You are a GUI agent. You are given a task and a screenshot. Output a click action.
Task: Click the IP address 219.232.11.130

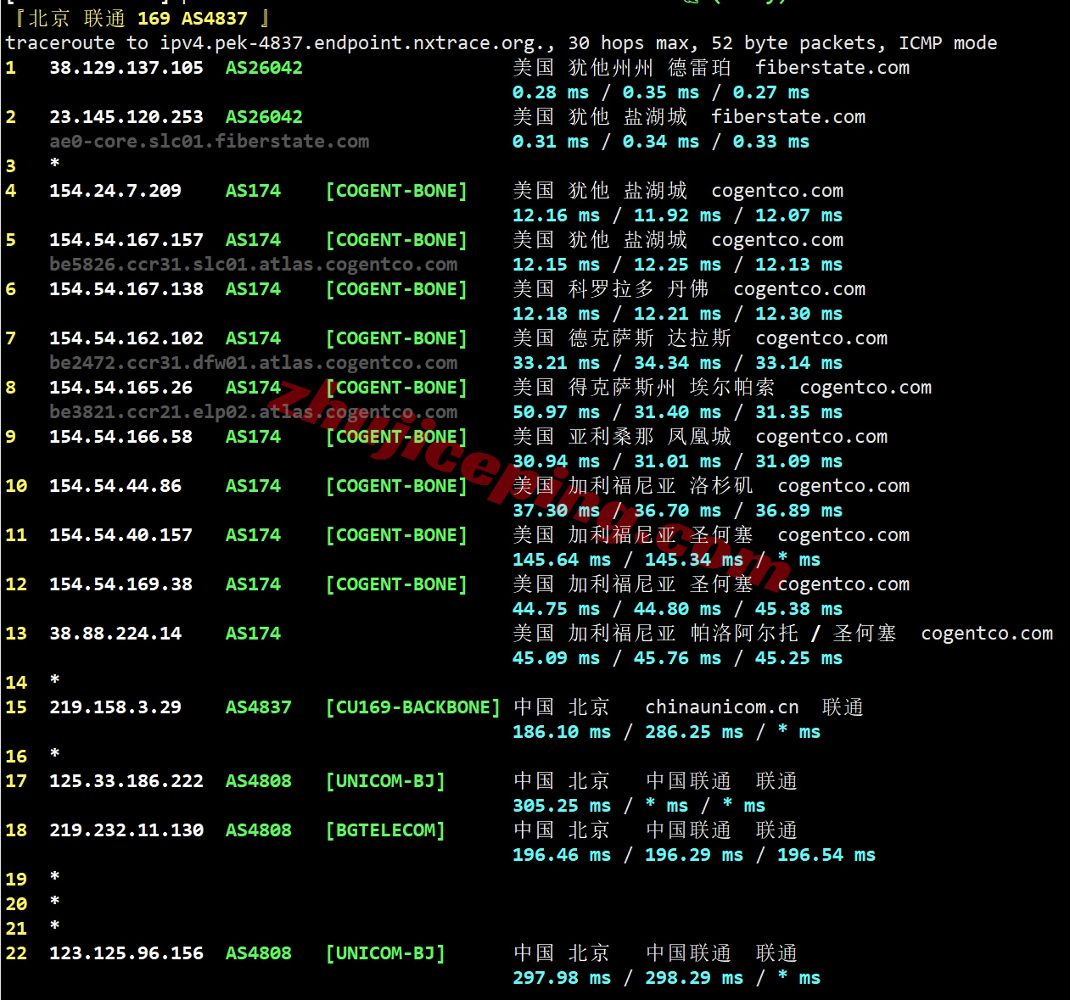click(126, 830)
